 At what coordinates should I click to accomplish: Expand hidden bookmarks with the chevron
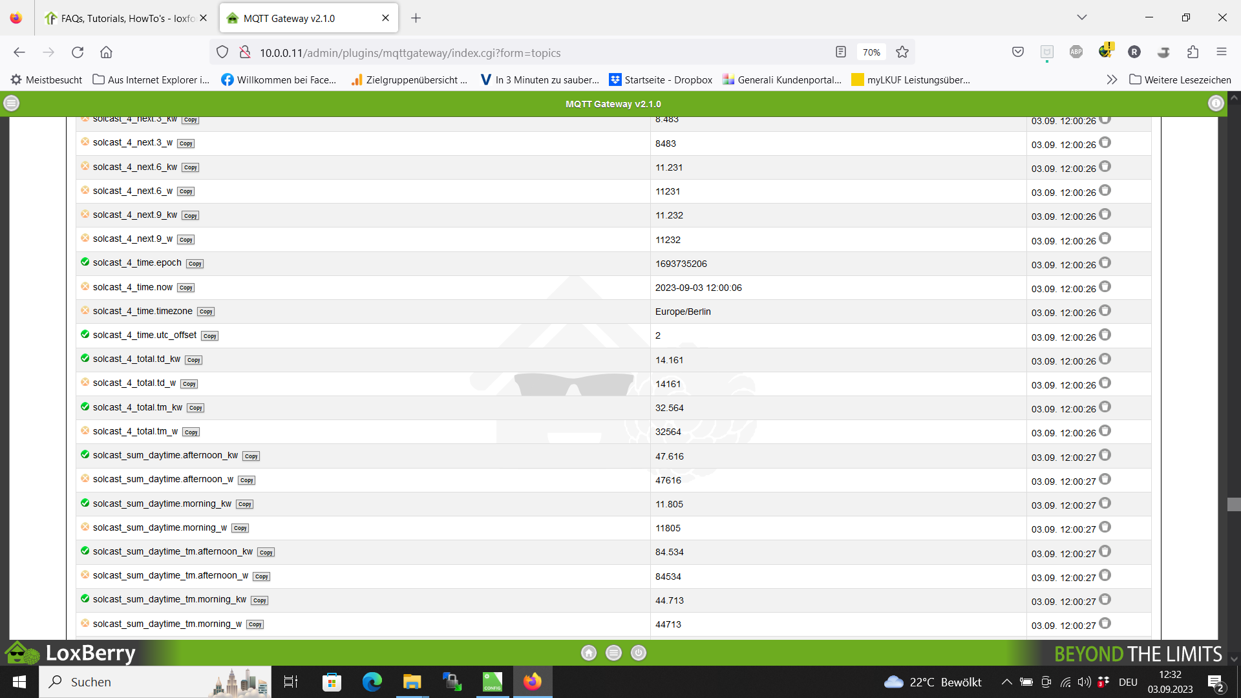tap(1112, 80)
